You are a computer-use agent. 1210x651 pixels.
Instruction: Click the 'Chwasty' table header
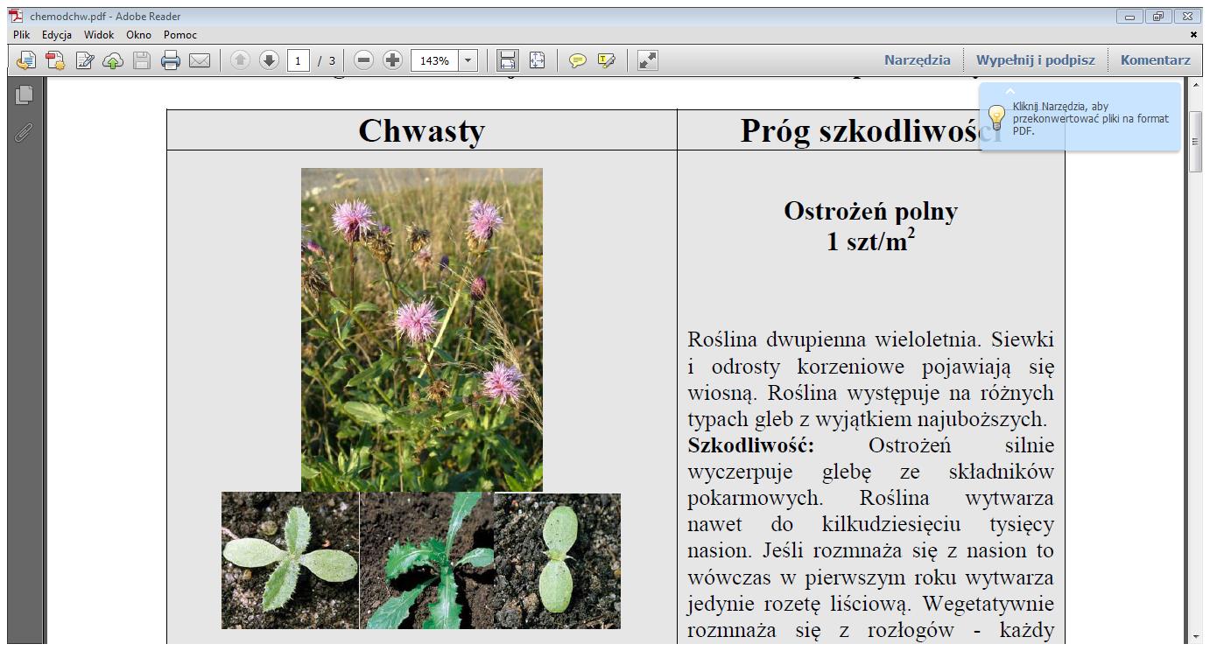[421, 130]
